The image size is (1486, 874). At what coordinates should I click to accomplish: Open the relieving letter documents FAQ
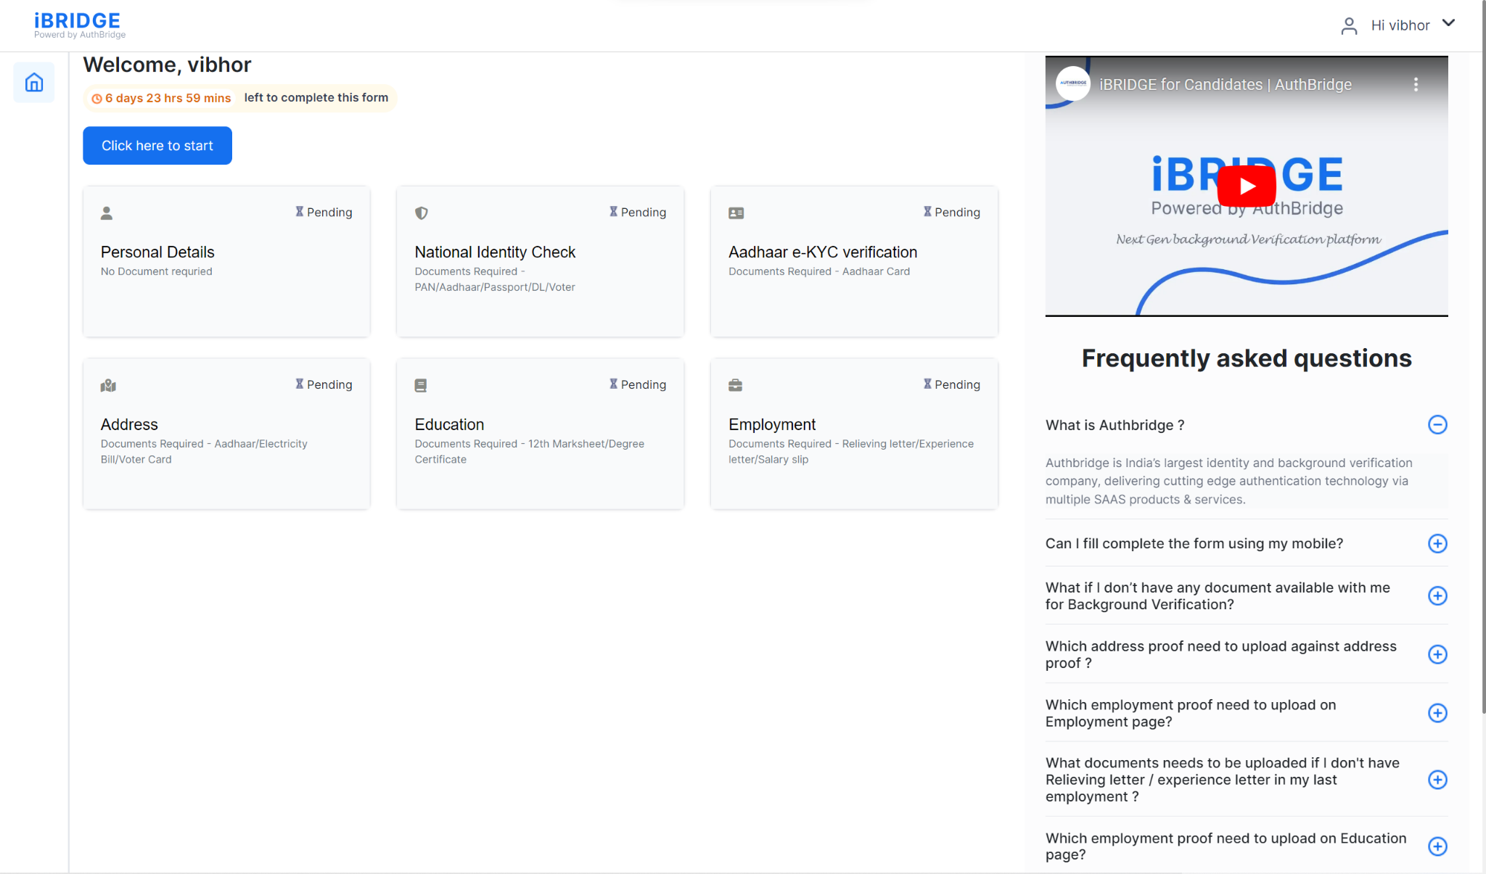coord(1437,779)
